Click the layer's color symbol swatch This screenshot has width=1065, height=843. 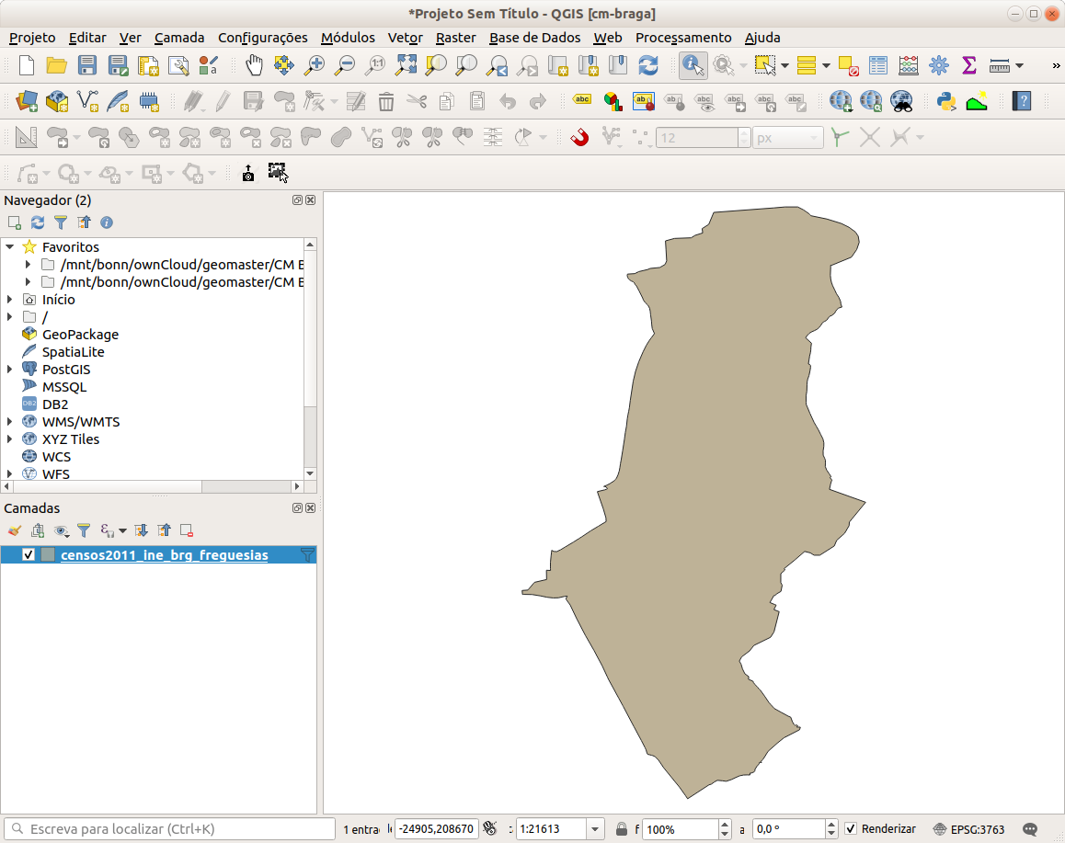(x=48, y=555)
